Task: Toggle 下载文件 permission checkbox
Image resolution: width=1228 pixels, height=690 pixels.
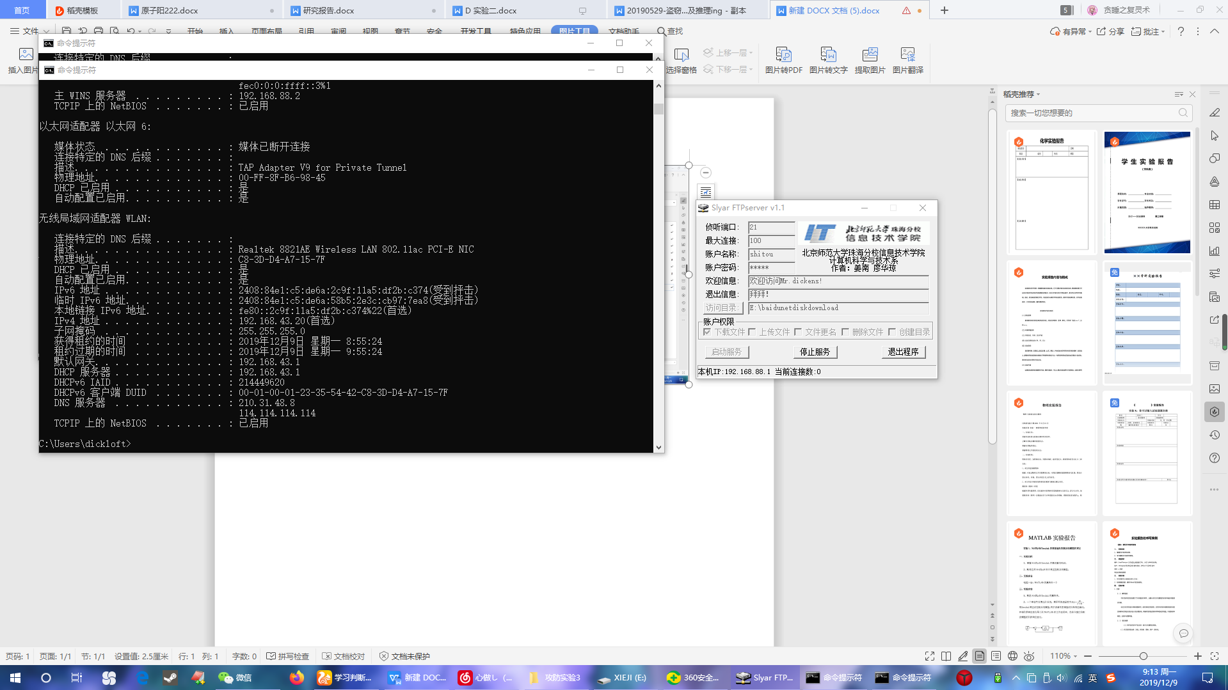Action: tap(707, 332)
